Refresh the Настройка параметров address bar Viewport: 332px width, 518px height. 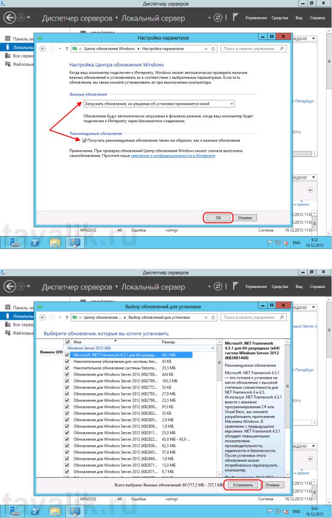coord(213,49)
